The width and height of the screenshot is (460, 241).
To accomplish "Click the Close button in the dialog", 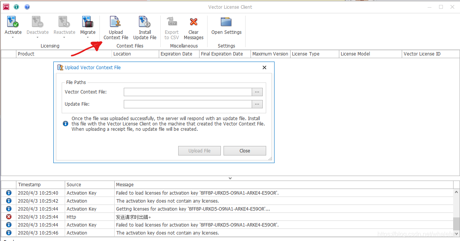I will (245, 151).
